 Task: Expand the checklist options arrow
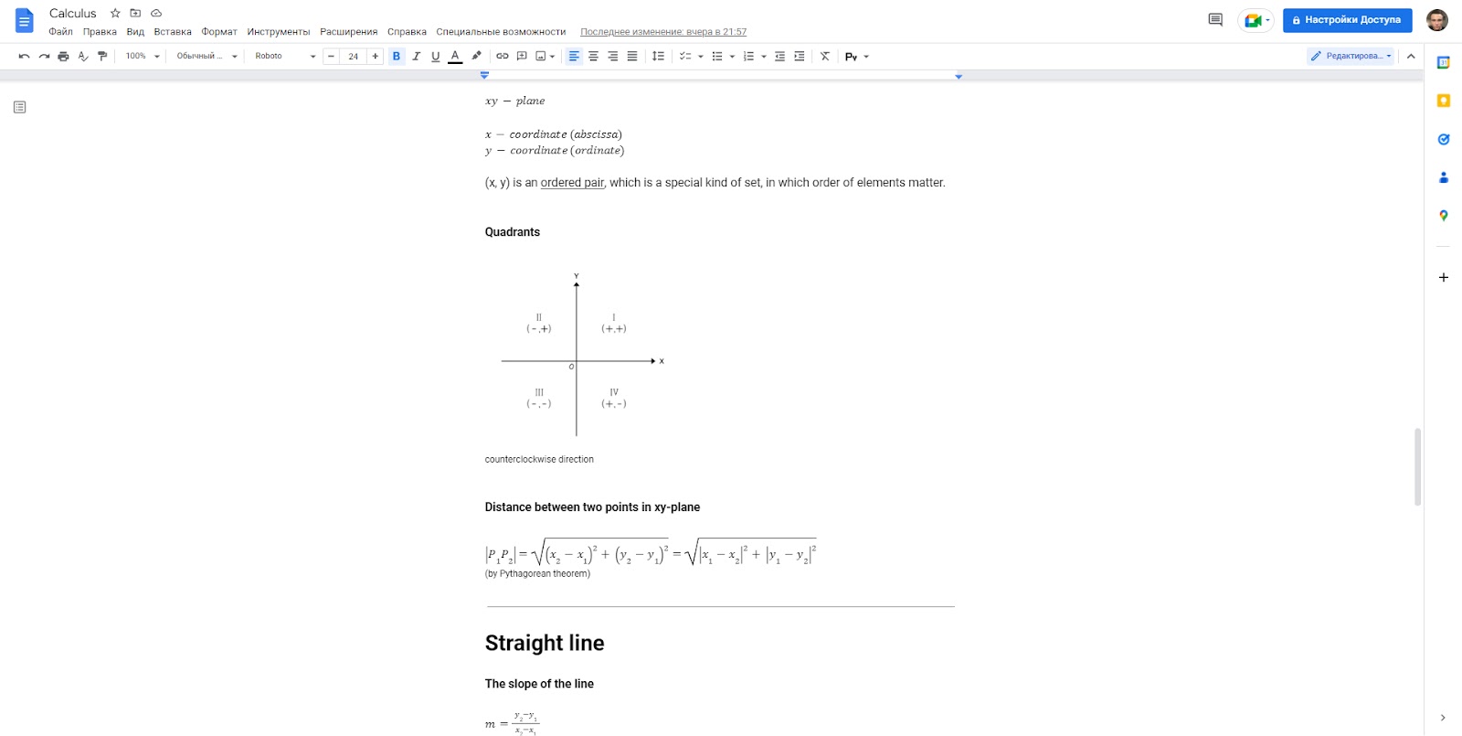701,57
